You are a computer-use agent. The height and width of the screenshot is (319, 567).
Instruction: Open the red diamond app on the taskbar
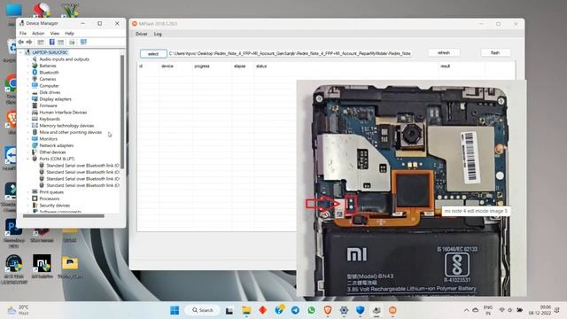[x=263, y=310]
